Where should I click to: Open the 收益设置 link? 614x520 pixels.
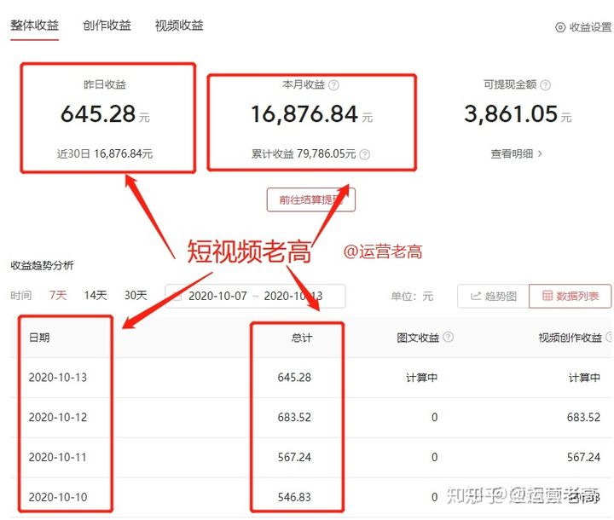(x=590, y=27)
